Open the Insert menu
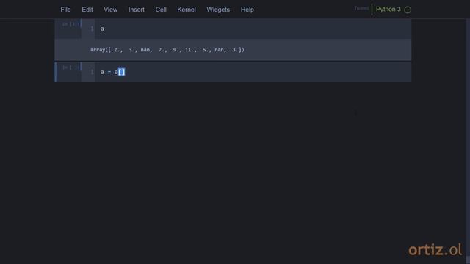Image resolution: width=470 pixels, height=264 pixels. point(137,10)
